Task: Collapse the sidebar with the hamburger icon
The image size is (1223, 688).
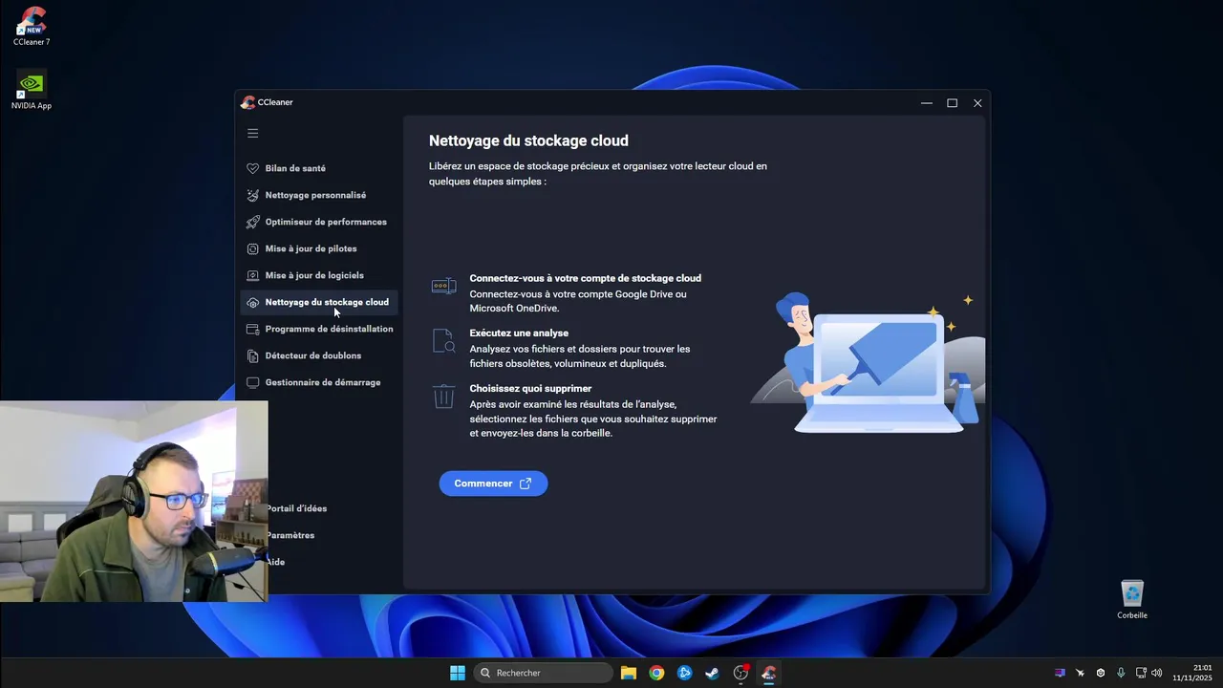Action: (253, 134)
